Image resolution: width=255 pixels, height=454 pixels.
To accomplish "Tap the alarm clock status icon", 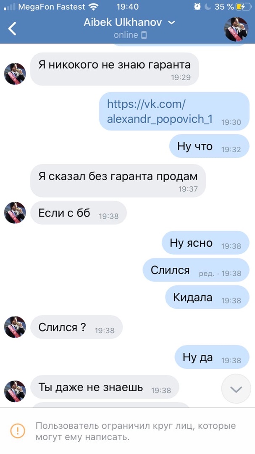I will coord(197,7).
